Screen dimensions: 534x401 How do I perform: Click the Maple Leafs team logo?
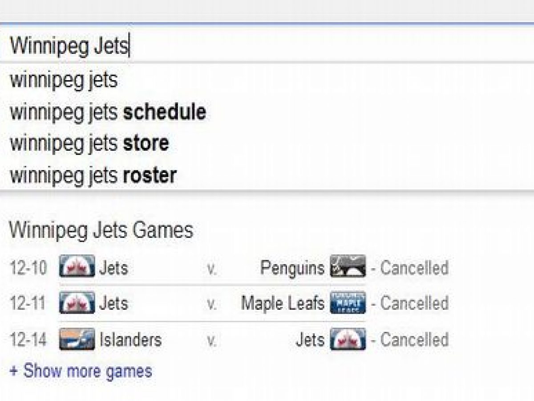coord(348,303)
